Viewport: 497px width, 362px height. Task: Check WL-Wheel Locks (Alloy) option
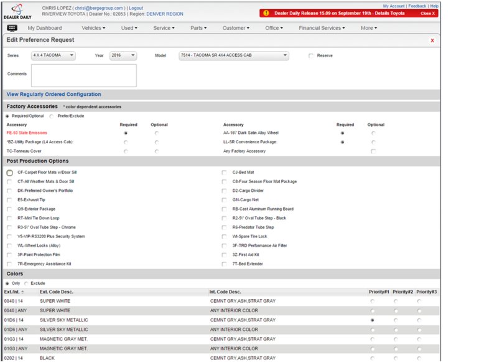9,245
